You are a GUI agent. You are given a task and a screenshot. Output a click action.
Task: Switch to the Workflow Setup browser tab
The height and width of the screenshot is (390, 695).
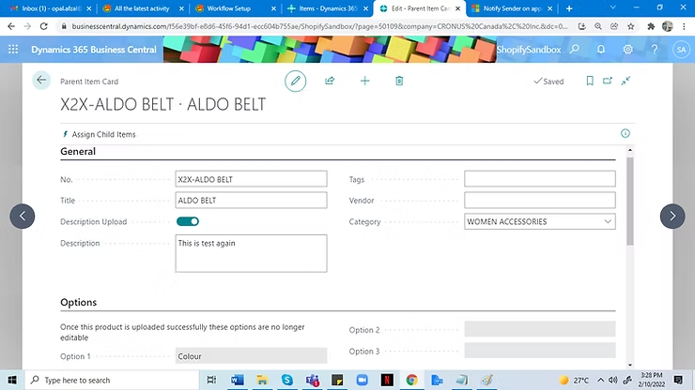click(230, 8)
